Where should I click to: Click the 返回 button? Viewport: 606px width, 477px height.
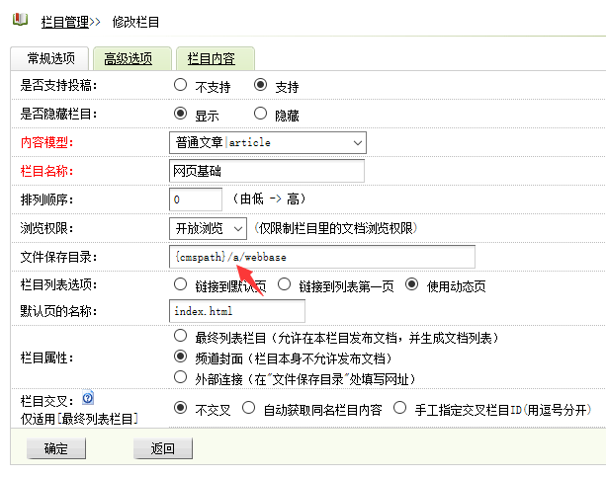[x=163, y=448]
